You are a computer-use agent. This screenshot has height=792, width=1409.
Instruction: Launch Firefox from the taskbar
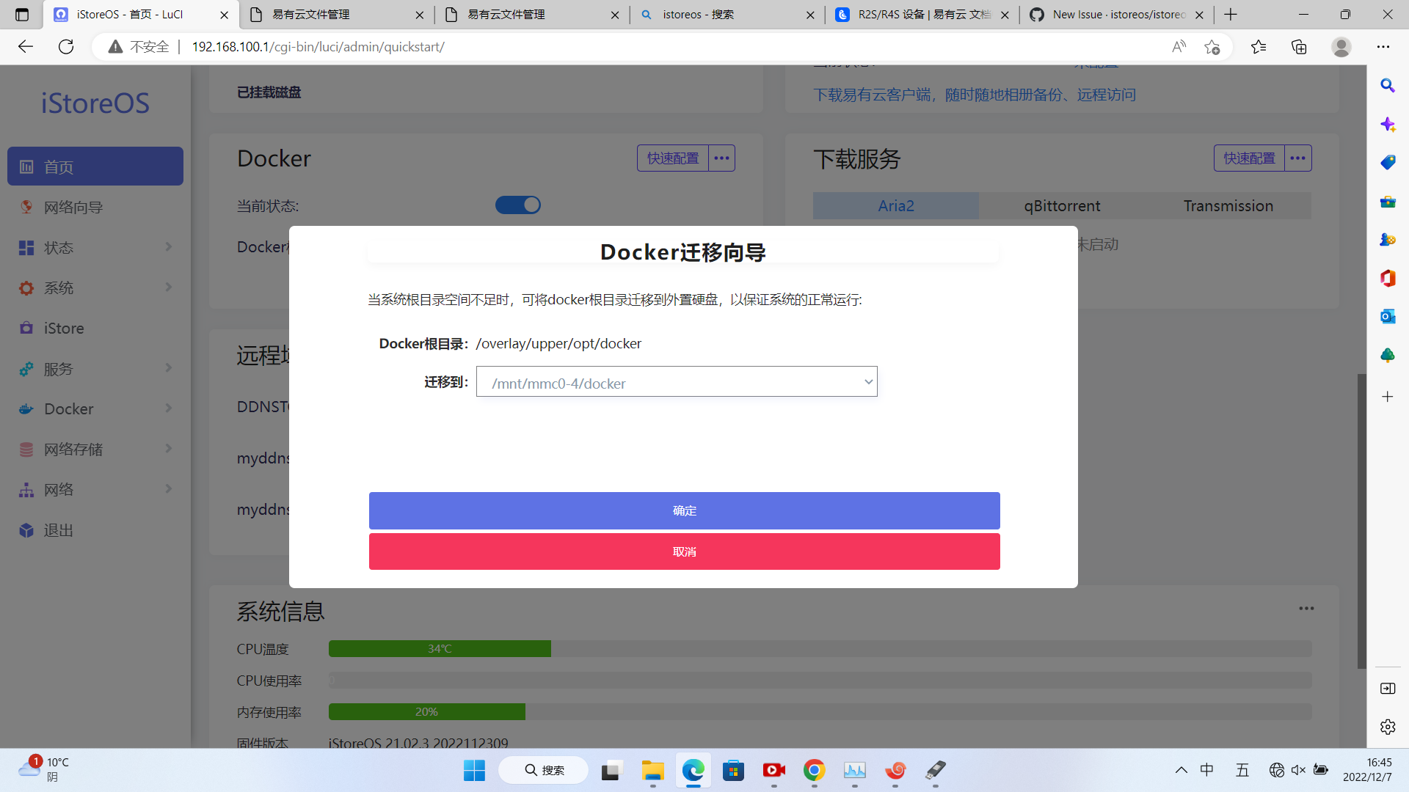point(895,771)
